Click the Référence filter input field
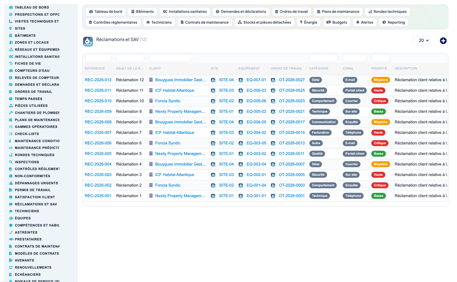This screenshot has width=457, height=282. point(98,58)
